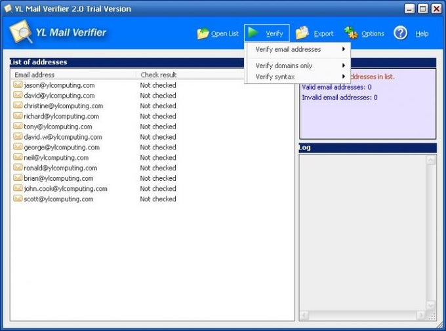Click the envelope icon next to george@ylcomputing.com

point(18,146)
